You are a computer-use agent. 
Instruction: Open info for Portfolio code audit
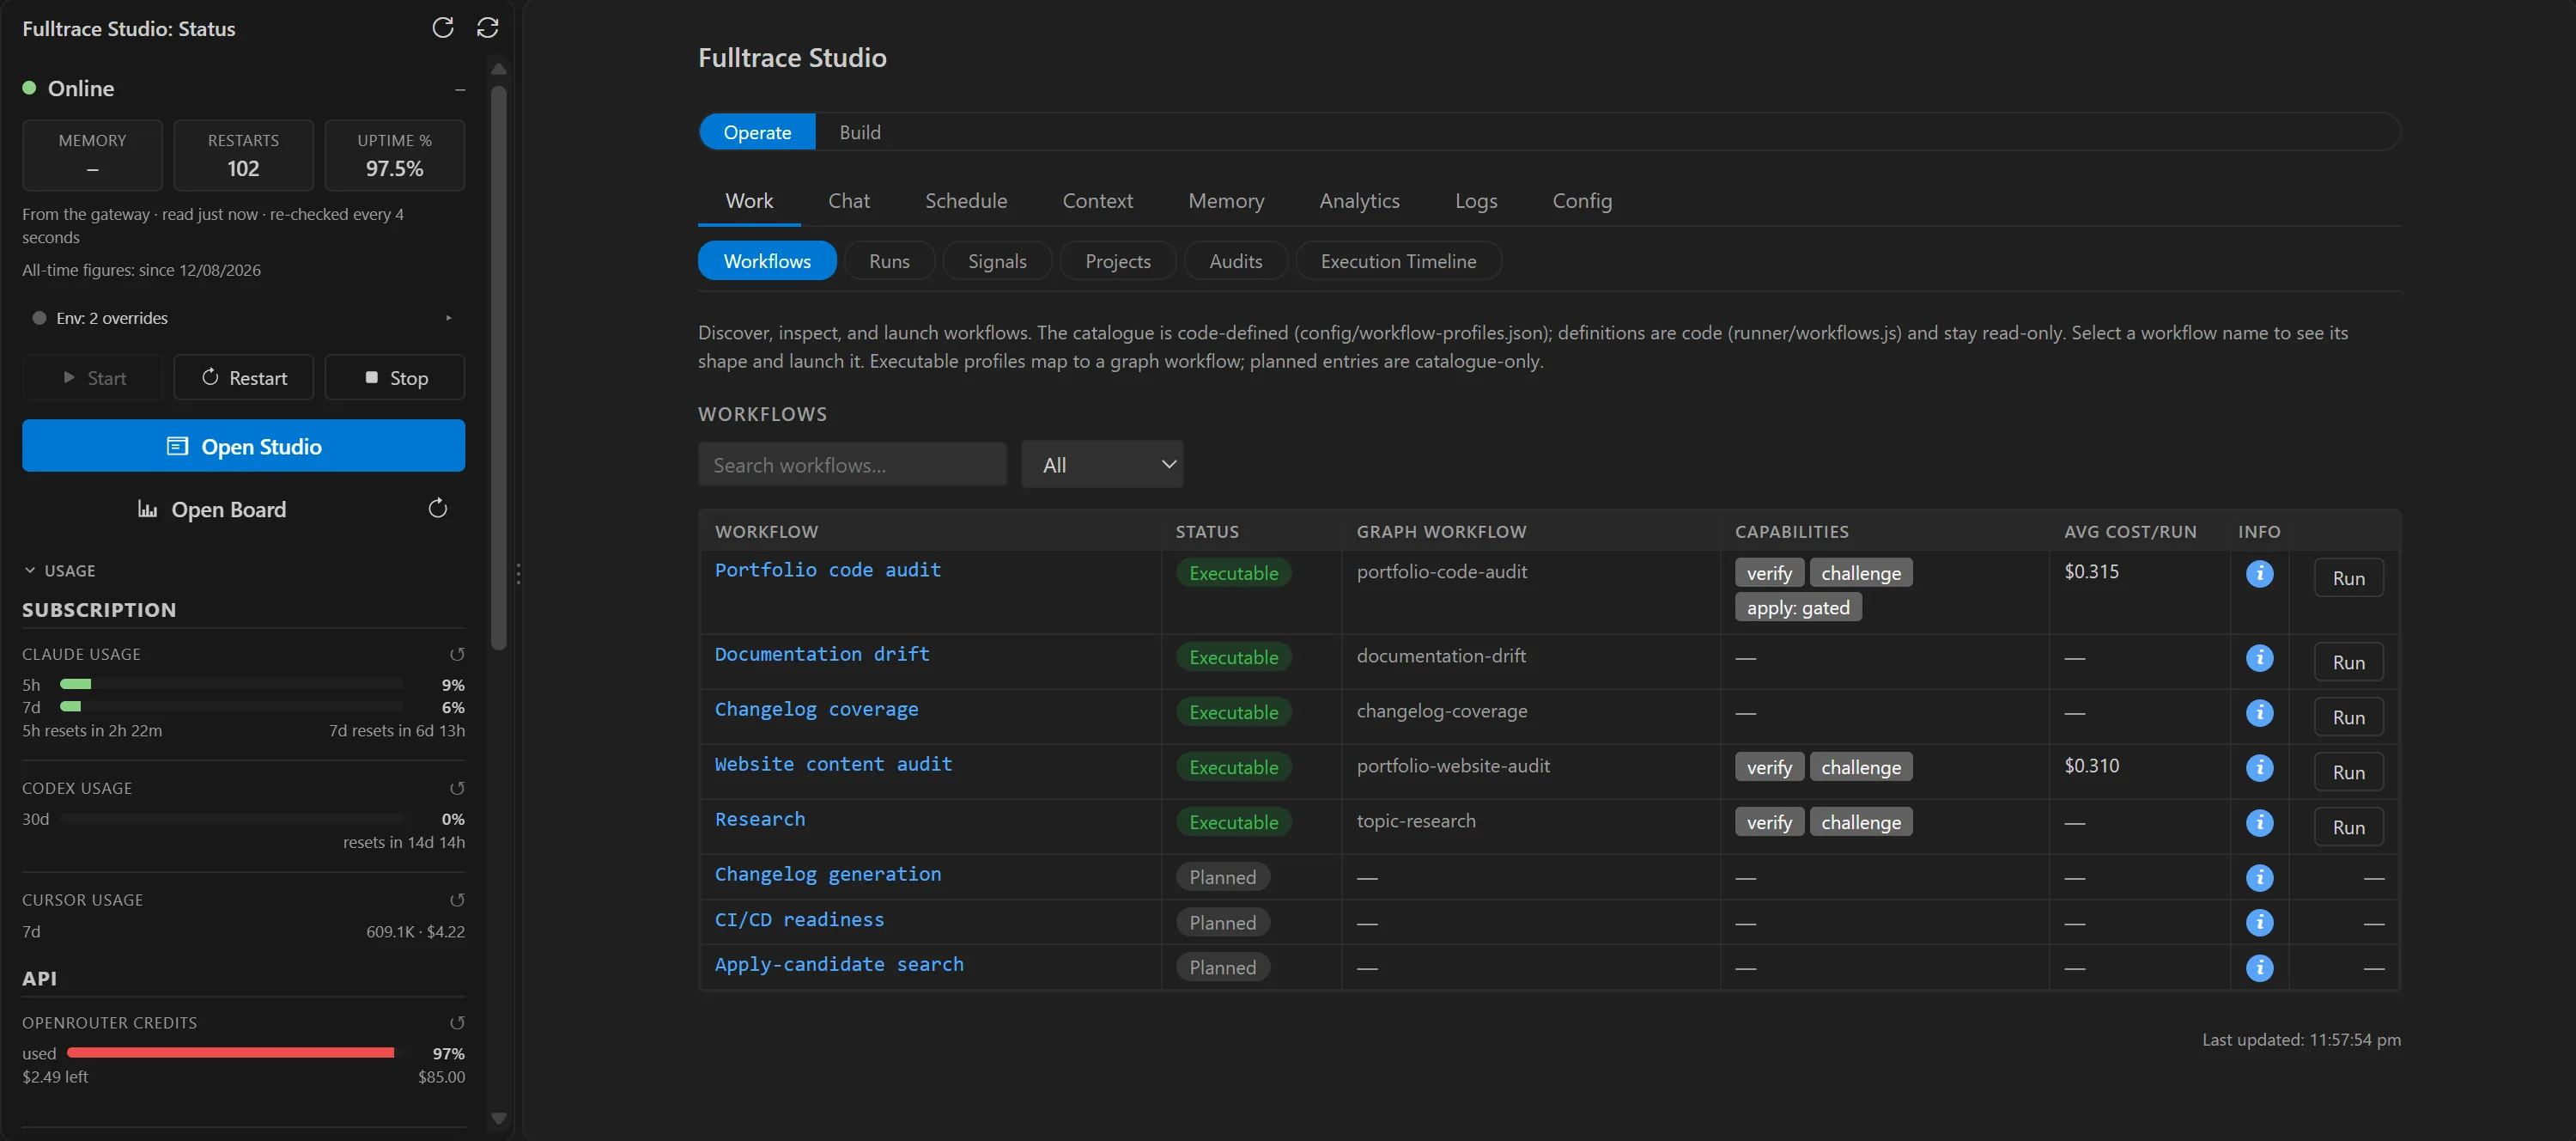tap(2259, 573)
